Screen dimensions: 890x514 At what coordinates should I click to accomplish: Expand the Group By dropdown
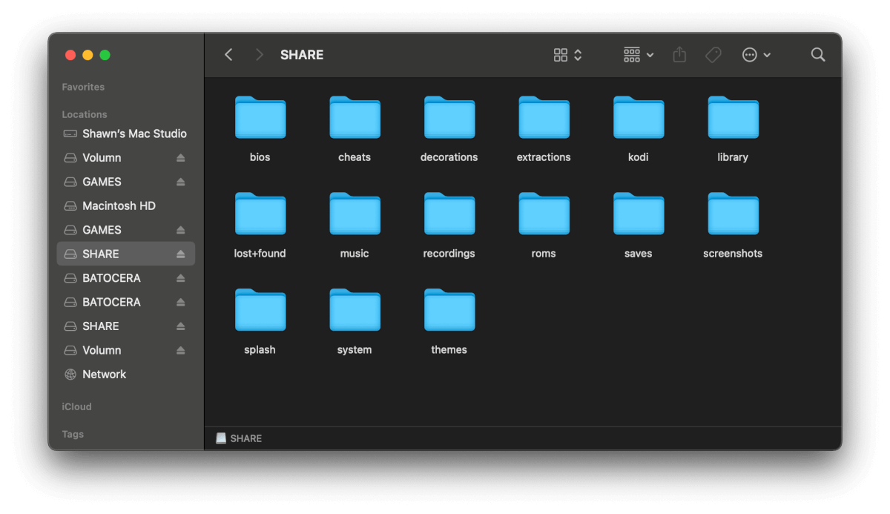(x=638, y=55)
